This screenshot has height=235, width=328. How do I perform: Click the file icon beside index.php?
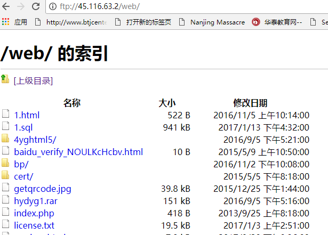point(6,212)
